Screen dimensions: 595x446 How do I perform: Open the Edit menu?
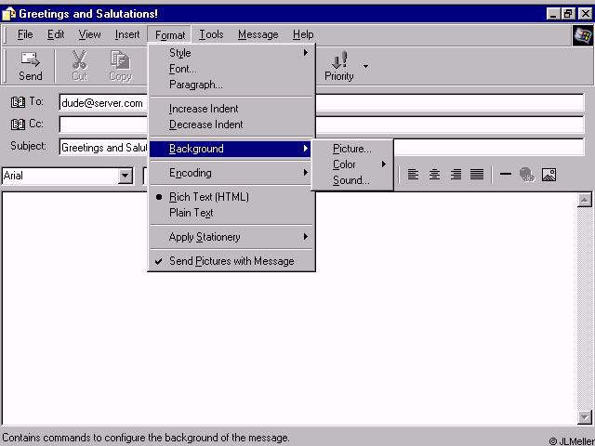(56, 34)
